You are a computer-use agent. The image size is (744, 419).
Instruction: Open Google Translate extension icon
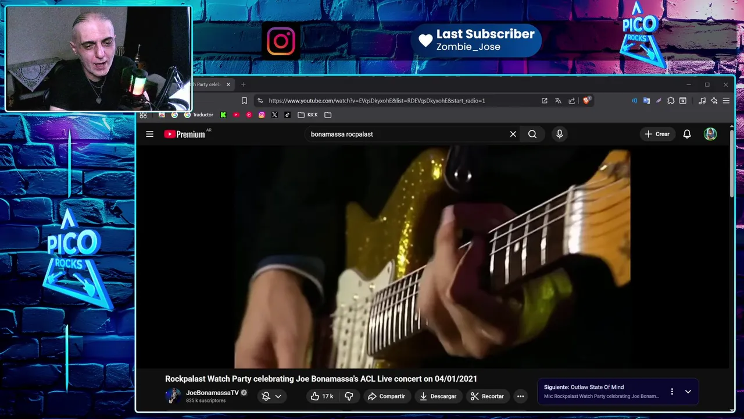point(646,101)
